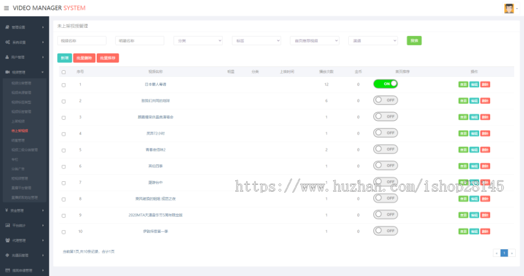Open the 上架视频 sidebar submenu item
This screenshot has height=276, width=524.
(x=18, y=121)
